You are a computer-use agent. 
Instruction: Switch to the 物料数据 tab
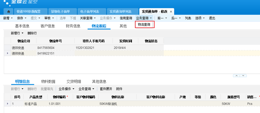(48, 82)
